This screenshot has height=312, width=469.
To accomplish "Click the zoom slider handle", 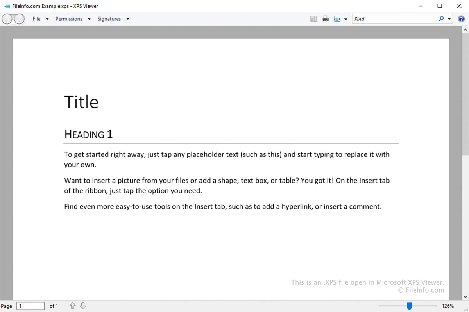I will [409, 306].
